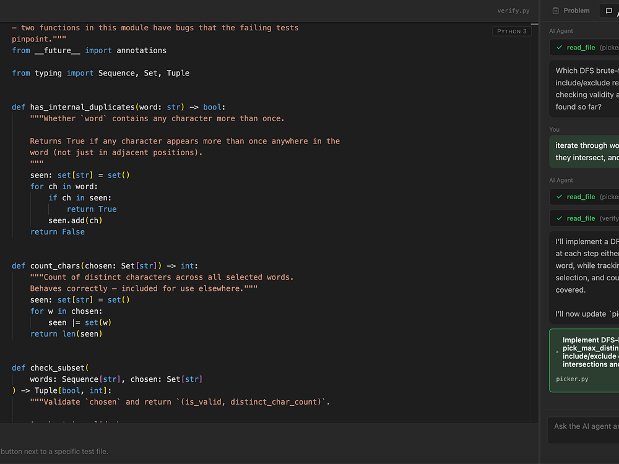The width and height of the screenshot is (619, 464).
Task: Open read_file picker row above 'Which DFS brute-' message
Action: (x=584, y=48)
